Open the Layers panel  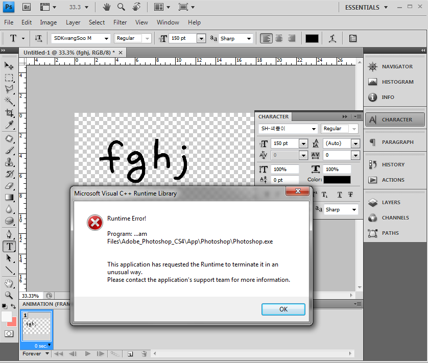click(x=395, y=203)
